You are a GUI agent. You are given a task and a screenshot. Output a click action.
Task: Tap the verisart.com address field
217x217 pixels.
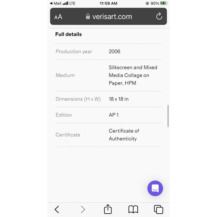pos(112,17)
